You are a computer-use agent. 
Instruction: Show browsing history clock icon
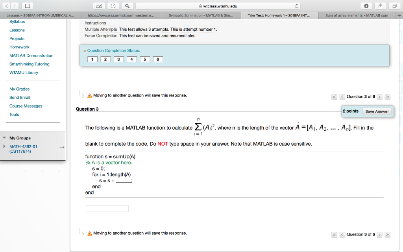point(113,6)
